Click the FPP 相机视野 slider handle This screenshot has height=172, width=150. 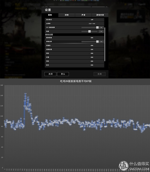coord(97,28)
